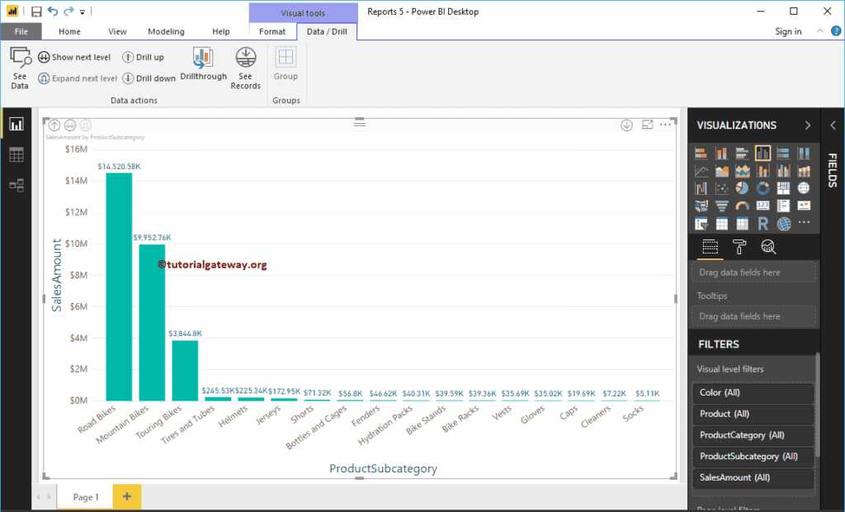Select the 100% stacked column chart visualization
Screen dimensions: 845x512
[x=804, y=154]
